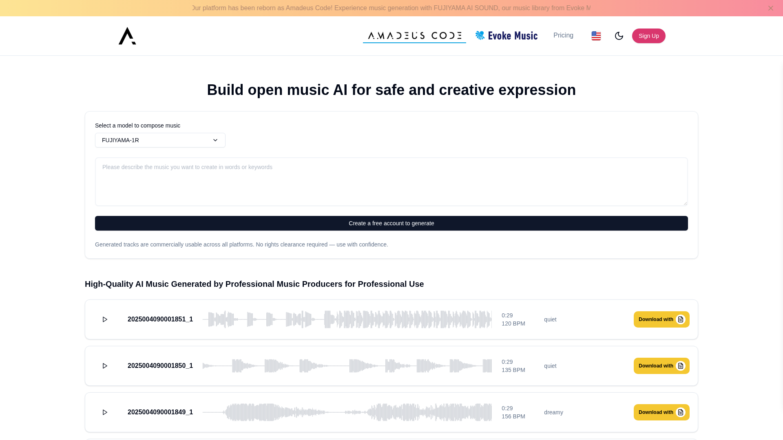Switch to the Evoke Music tab
Viewport: 783px width, 440px height.
pos(506,35)
